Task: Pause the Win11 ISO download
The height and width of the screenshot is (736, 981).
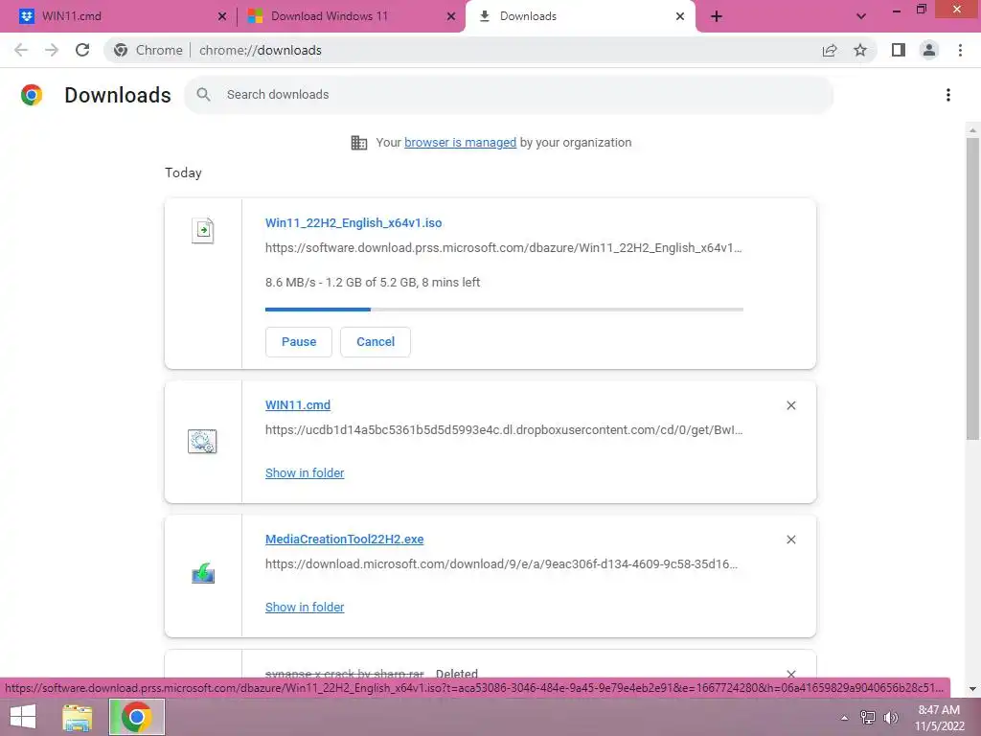Action: [299, 342]
